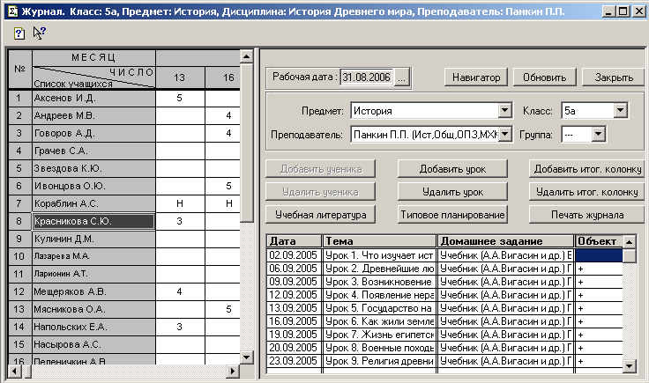Open date picker next to working date

(401, 77)
